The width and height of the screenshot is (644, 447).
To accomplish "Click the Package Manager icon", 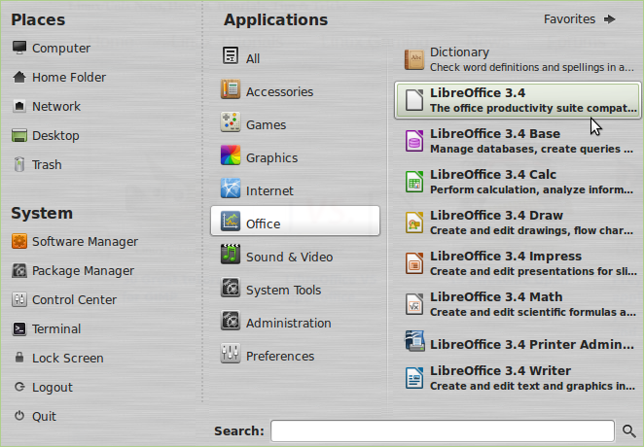I will [x=19, y=270].
